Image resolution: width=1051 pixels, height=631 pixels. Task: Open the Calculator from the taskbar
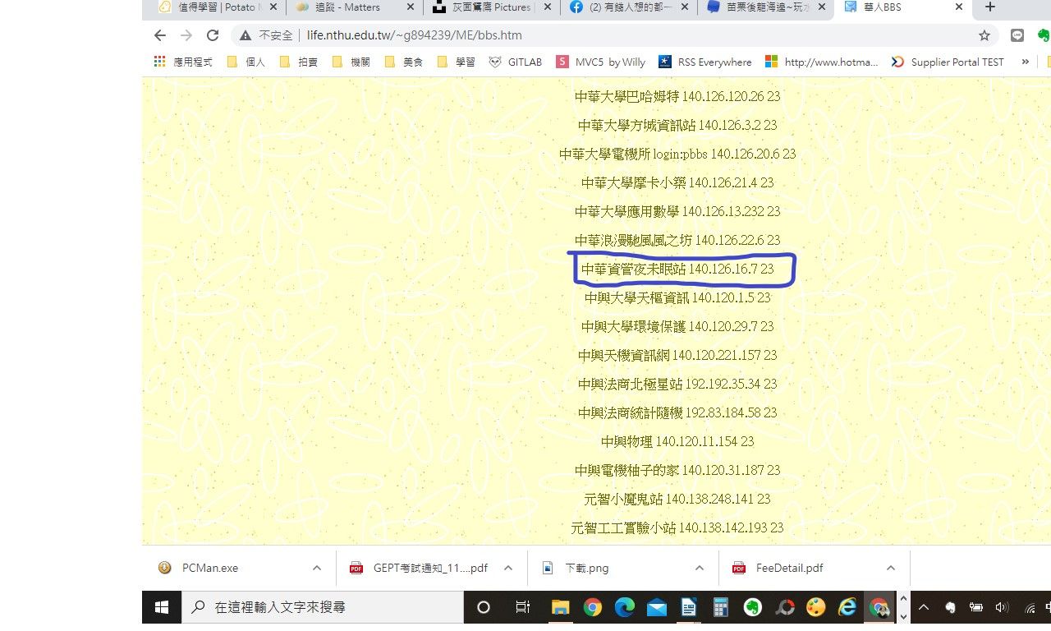tap(721, 607)
